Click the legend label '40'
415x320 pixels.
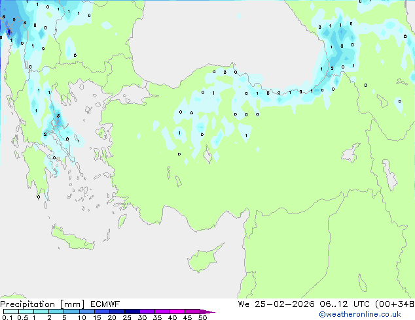pos(172,317)
